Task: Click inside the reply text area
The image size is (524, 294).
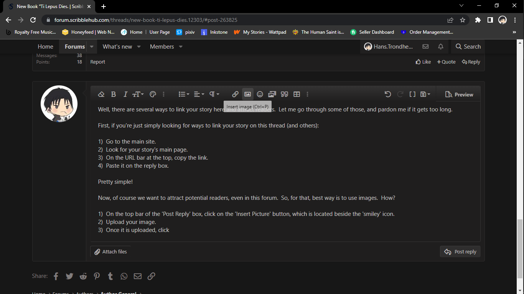Action: tap(284, 172)
